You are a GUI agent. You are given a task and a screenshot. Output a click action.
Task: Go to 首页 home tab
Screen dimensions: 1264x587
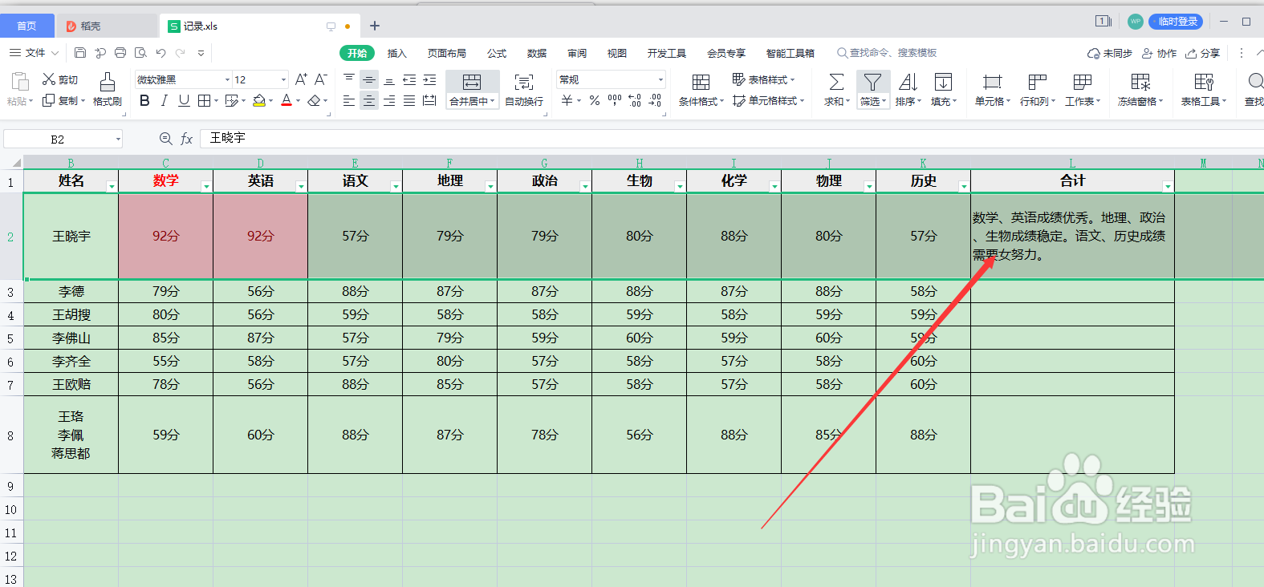(x=27, y=26)
